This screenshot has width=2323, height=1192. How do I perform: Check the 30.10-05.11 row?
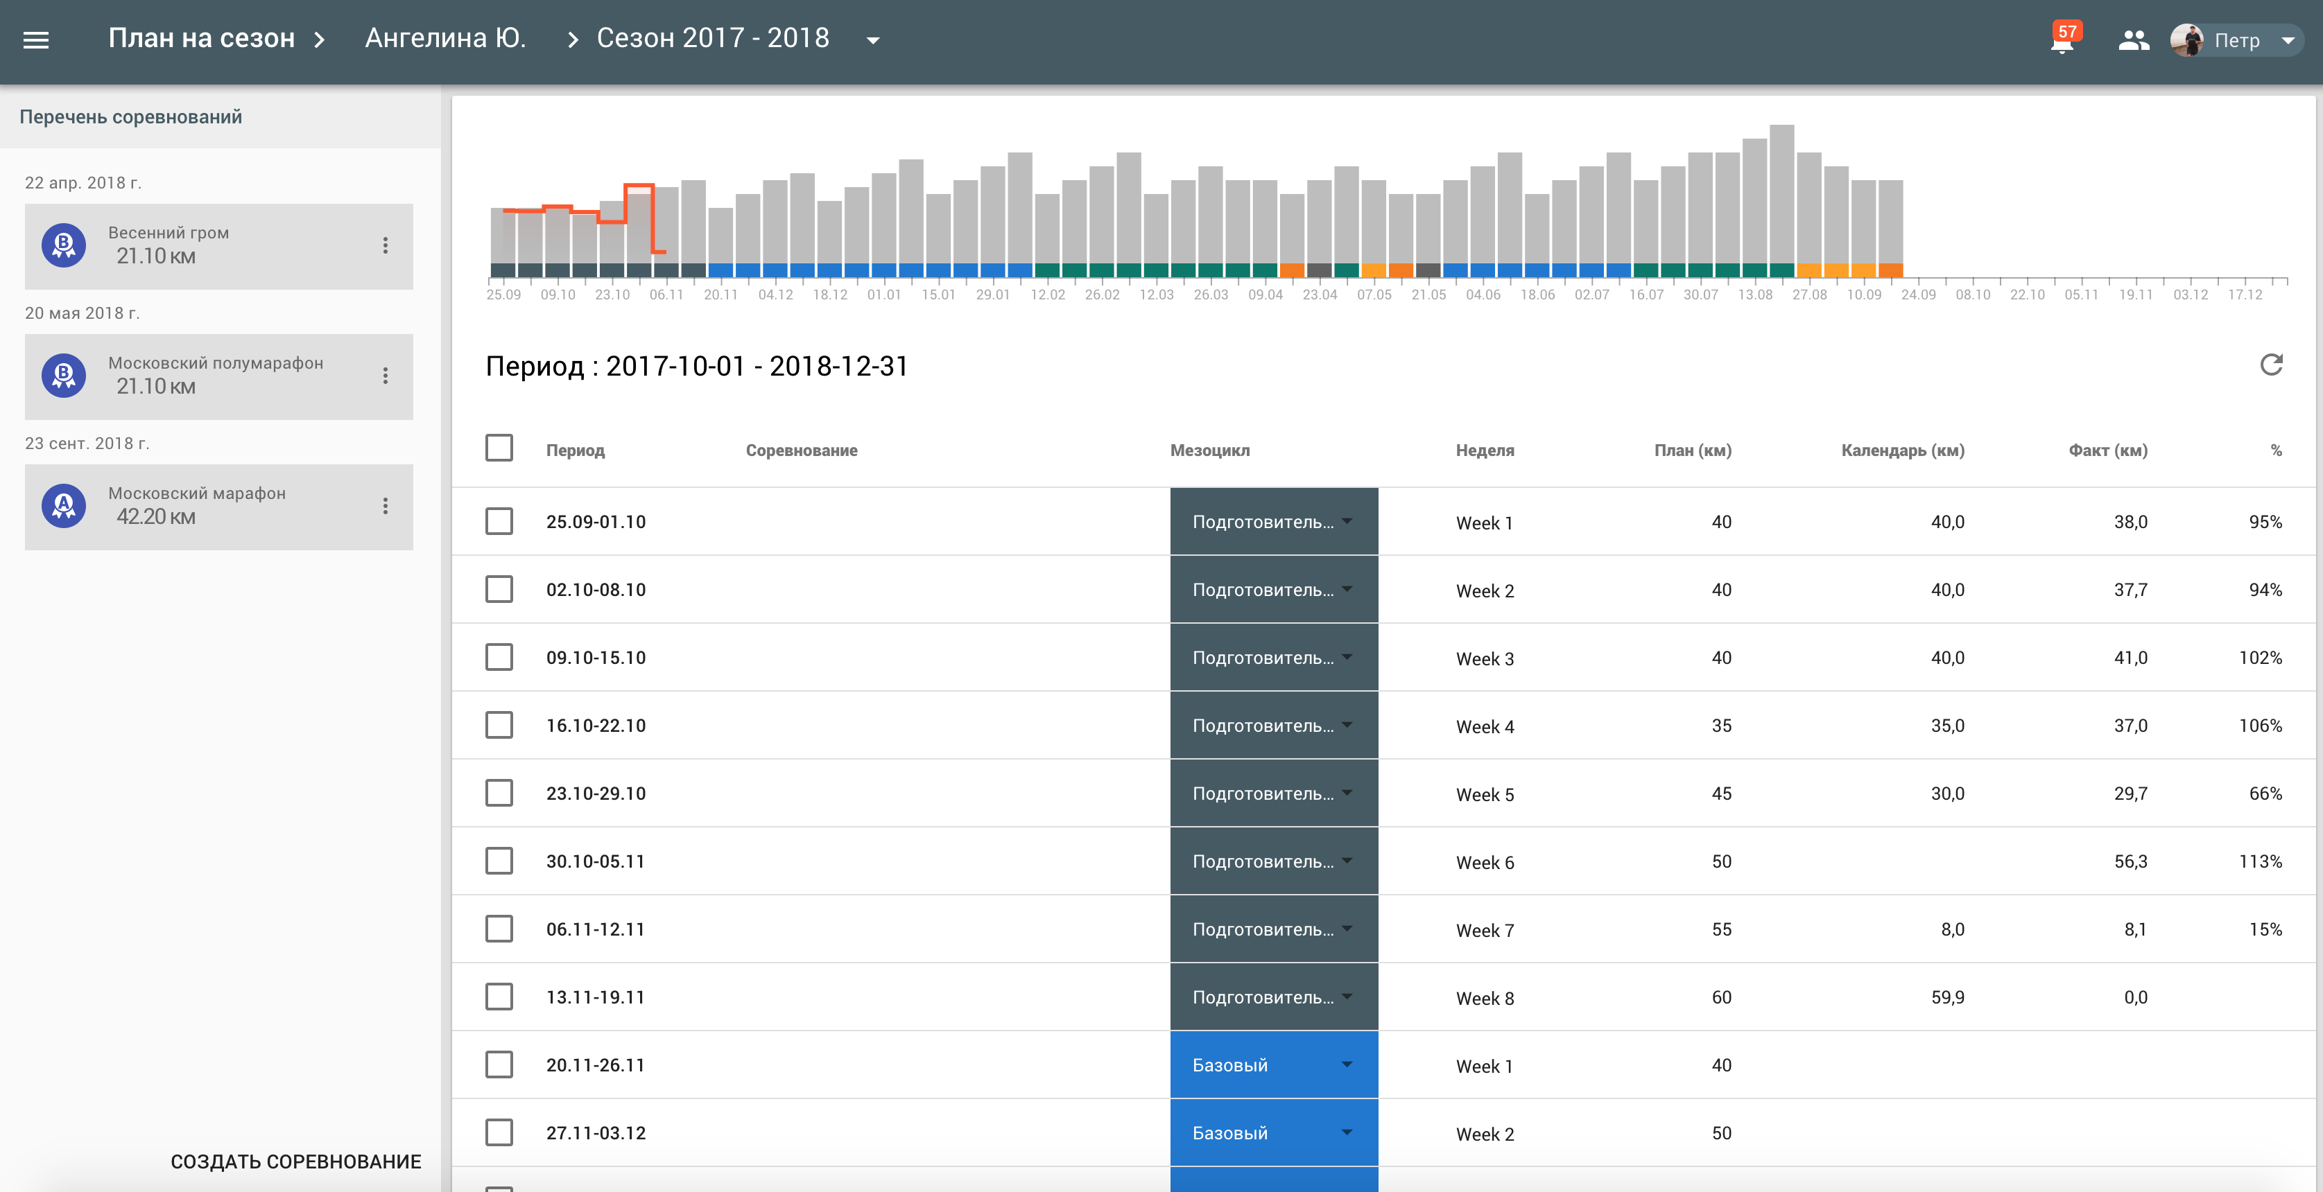pyautogui.click(x=499, y=861)
